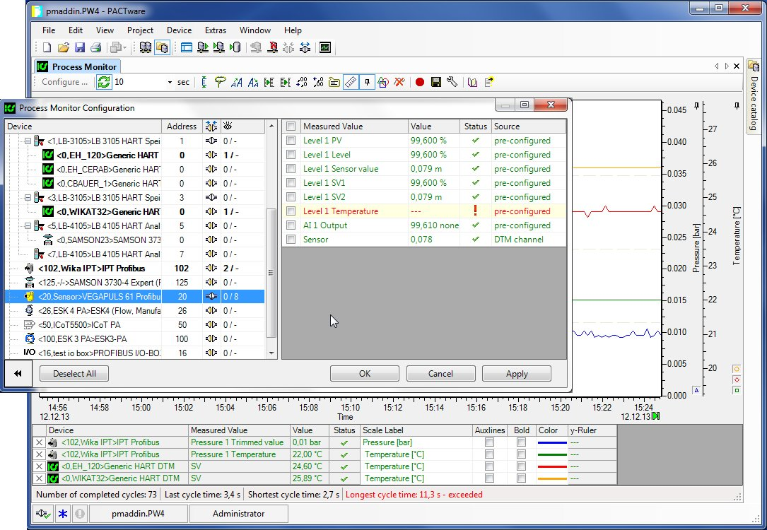Open the cycle time seconds dropdown
Viewport: 767px width, 530px height.
(170, 83)
